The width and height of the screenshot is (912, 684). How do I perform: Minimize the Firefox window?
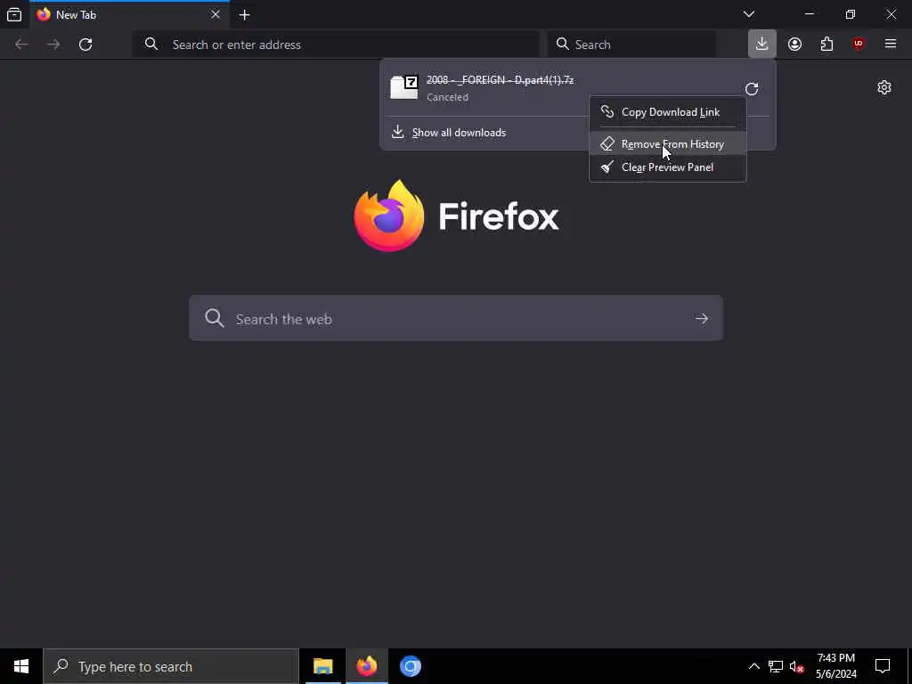point(810,14)
